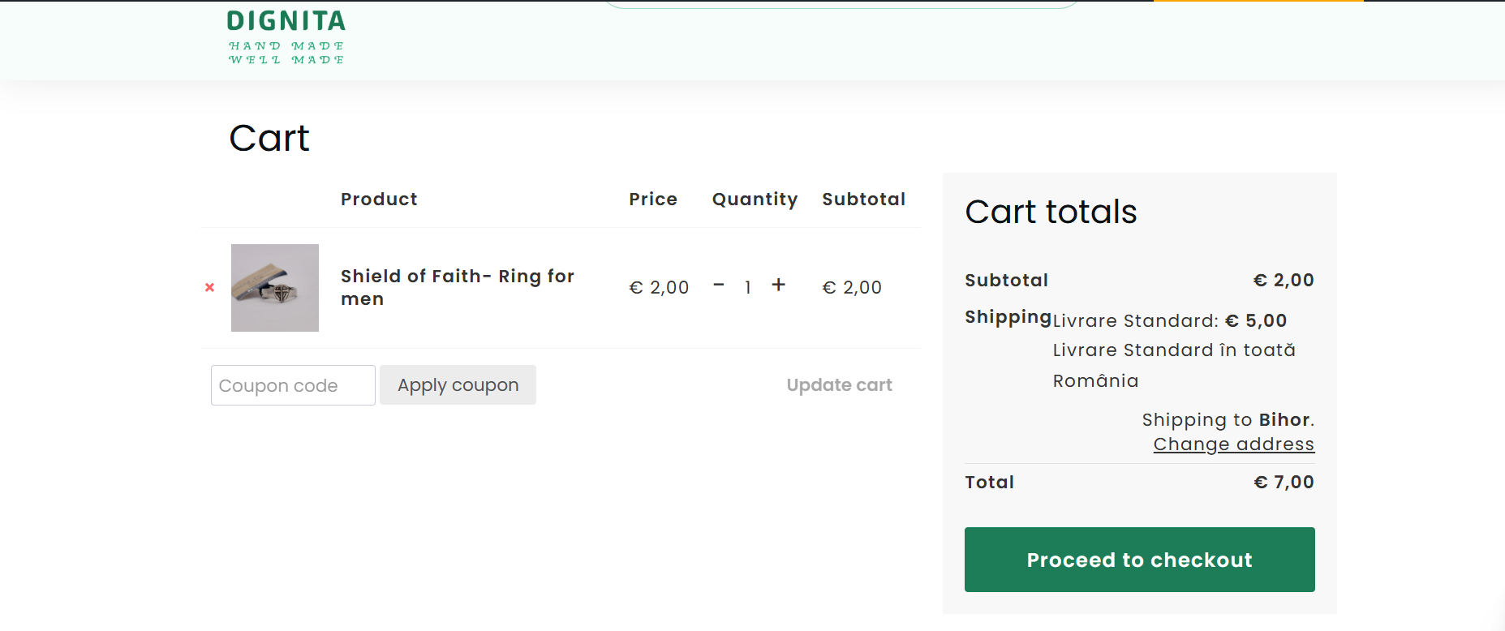Click the Quantity column header

click(755, 200)
